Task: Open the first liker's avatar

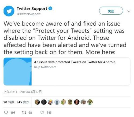Action: 37,102
